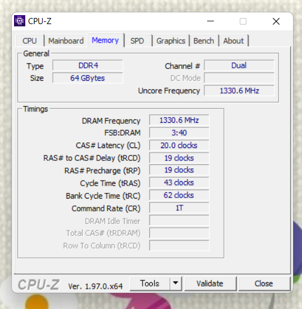Click the Ver. 1.97.0.x64 version text
The image size is (302, 309).
pos(95,286)
